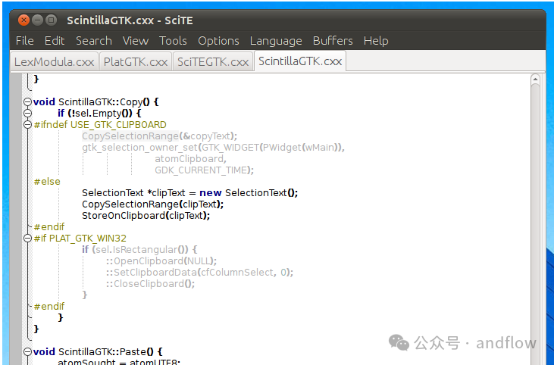Collapse the ScintillaGTK::Copy() function fold

click(x=27, y=102)
